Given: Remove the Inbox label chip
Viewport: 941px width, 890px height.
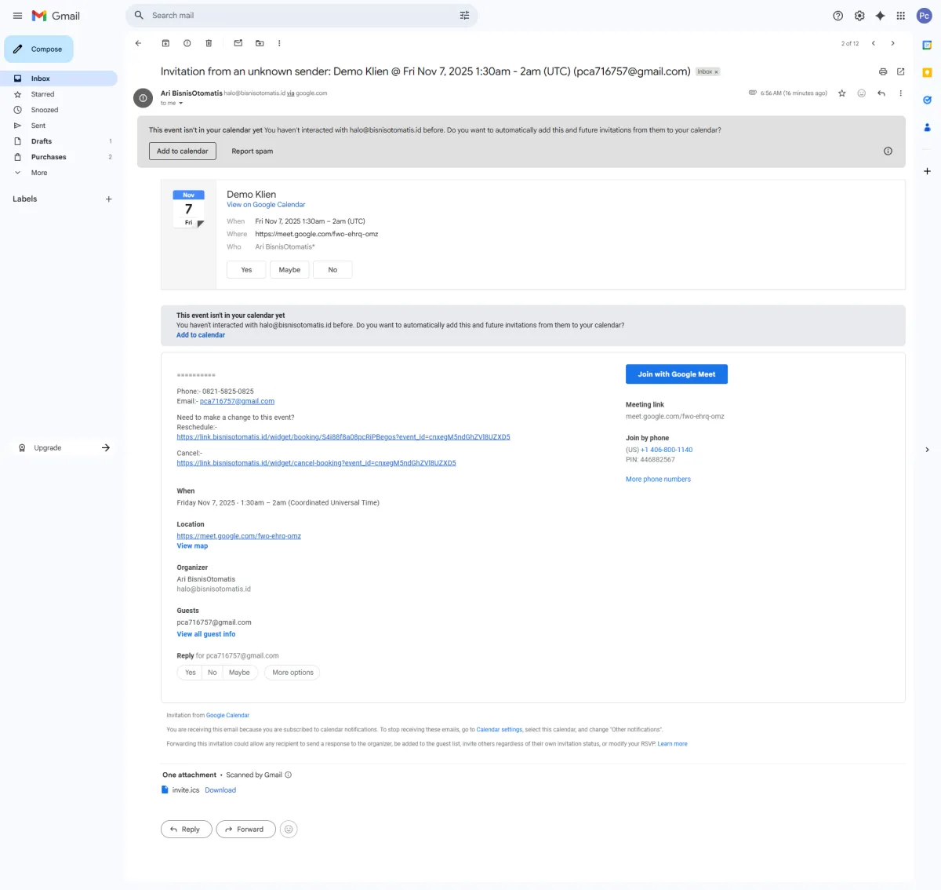Looking at the screenshot, I should [716, 71].
